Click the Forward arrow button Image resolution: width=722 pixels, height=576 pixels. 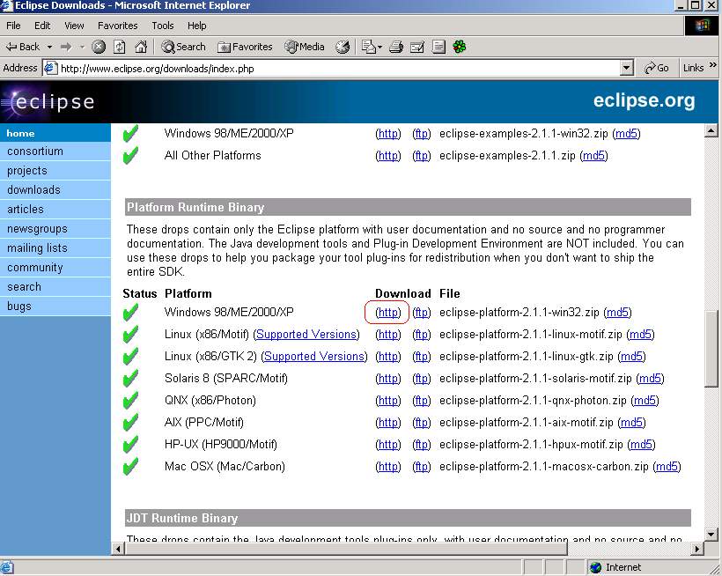pyautogui.click(x=66, y=47)
